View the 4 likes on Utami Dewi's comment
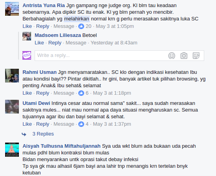Viewport: 216px width, 176px height. tap(83, 124)
